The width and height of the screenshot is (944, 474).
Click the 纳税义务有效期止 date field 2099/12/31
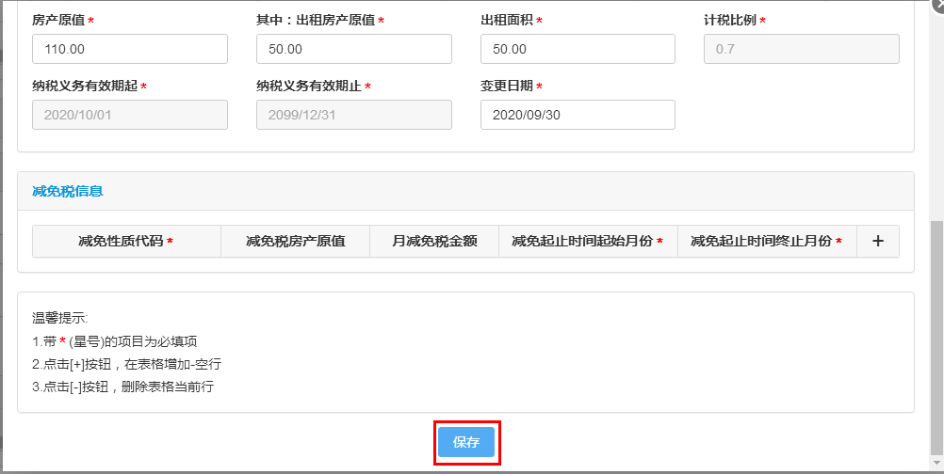pyautogui.click(x=354, y=115)
